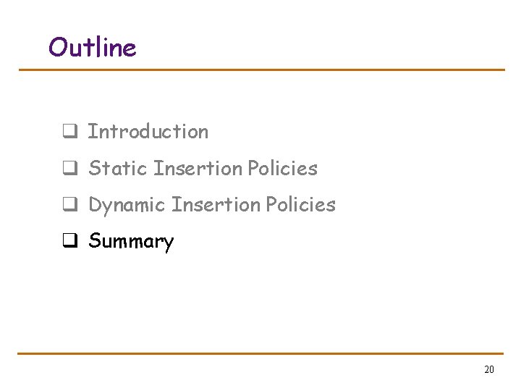Click the capital D at the start of Dynamic

(95, 205)
